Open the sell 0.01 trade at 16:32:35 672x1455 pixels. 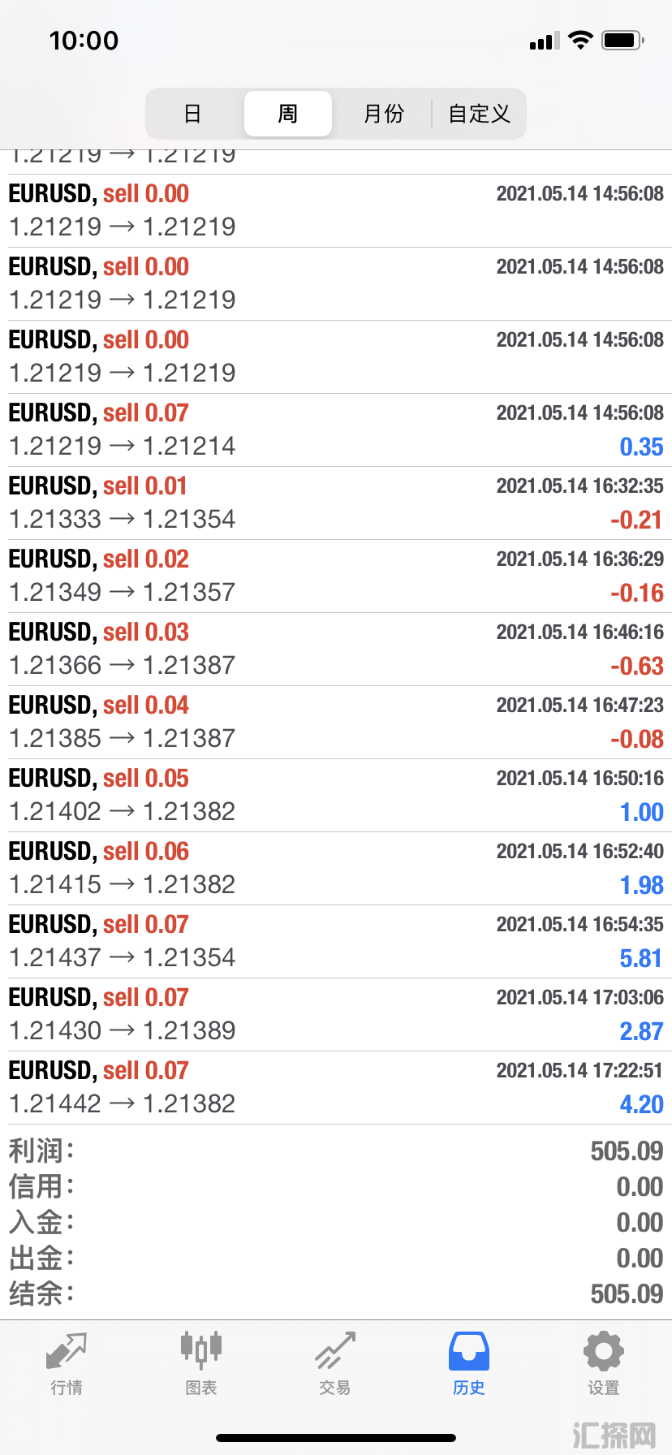click(x=336, y=503)
